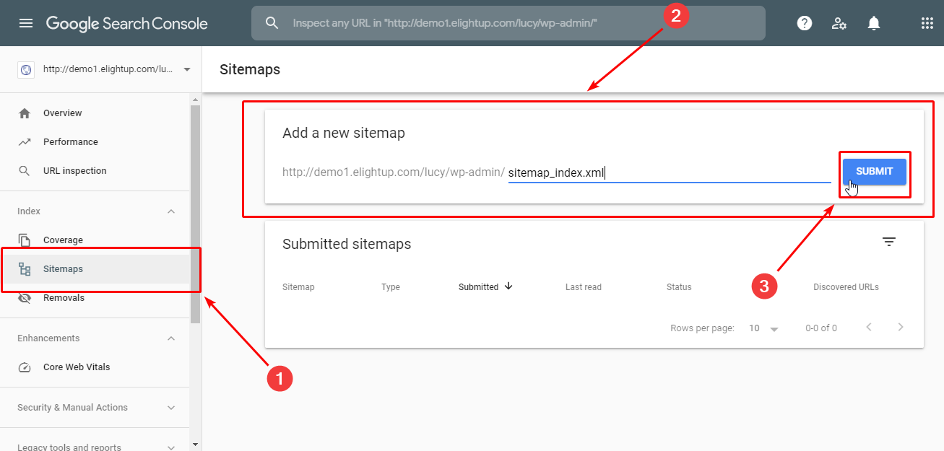
Task: Open the hamburger main menu
Action: 26,23
